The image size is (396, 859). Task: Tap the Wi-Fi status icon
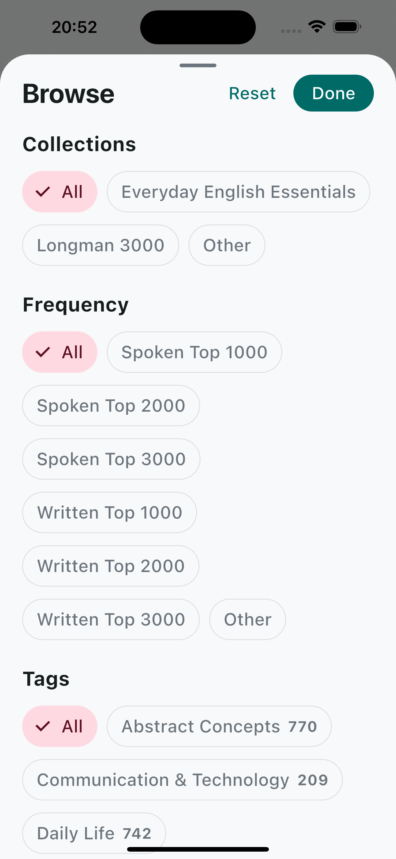317,26
